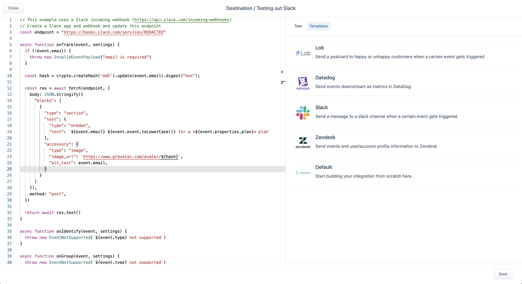The height and width of the screenshot is (284, 522).
Task: Click line number 35 in the gutter
Action: [9, 231]
